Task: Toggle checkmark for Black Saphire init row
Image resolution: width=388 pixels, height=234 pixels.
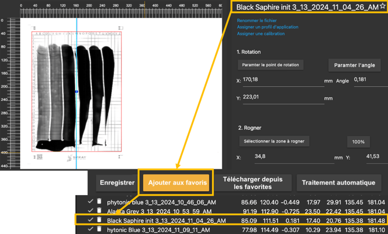Action: tap(90, 220)
